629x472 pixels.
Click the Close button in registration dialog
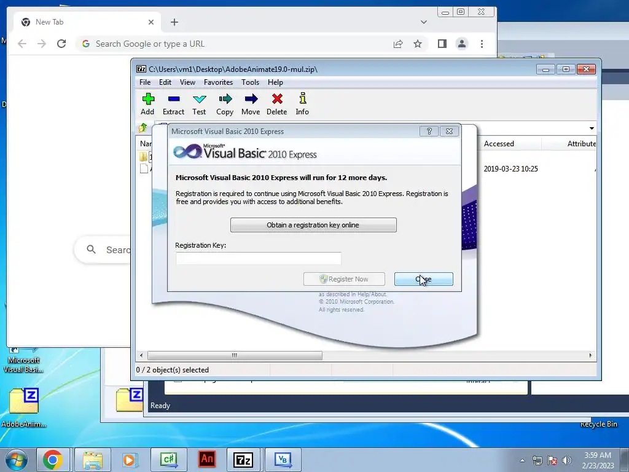(x=424, y=279)
